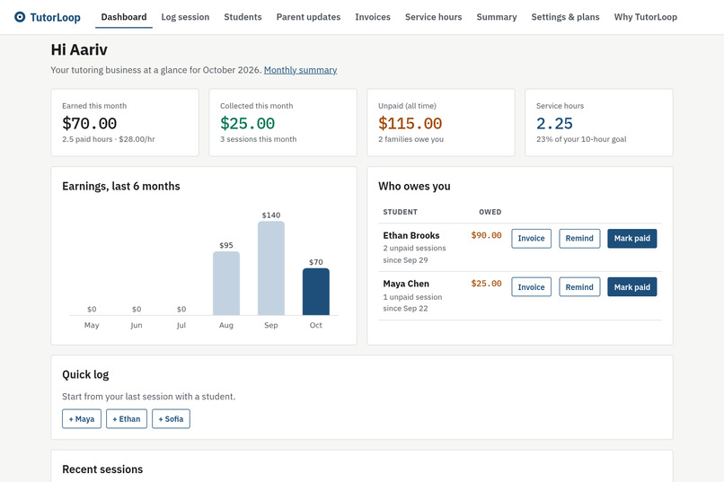
Task: Select the Ethan Brooks student name
Action: (411, 235)
